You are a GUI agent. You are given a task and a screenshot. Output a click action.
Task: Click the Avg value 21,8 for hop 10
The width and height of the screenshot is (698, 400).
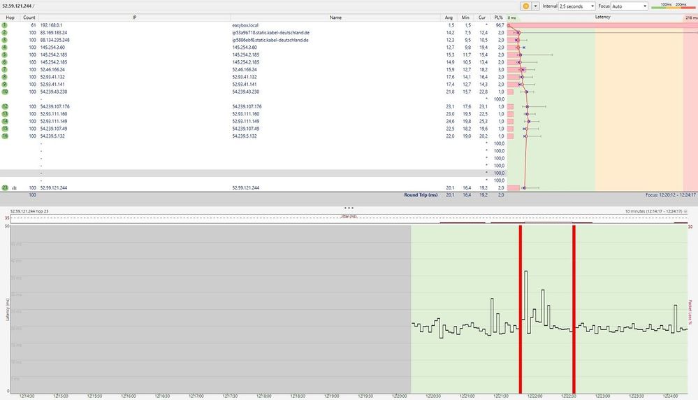[450, 92]
